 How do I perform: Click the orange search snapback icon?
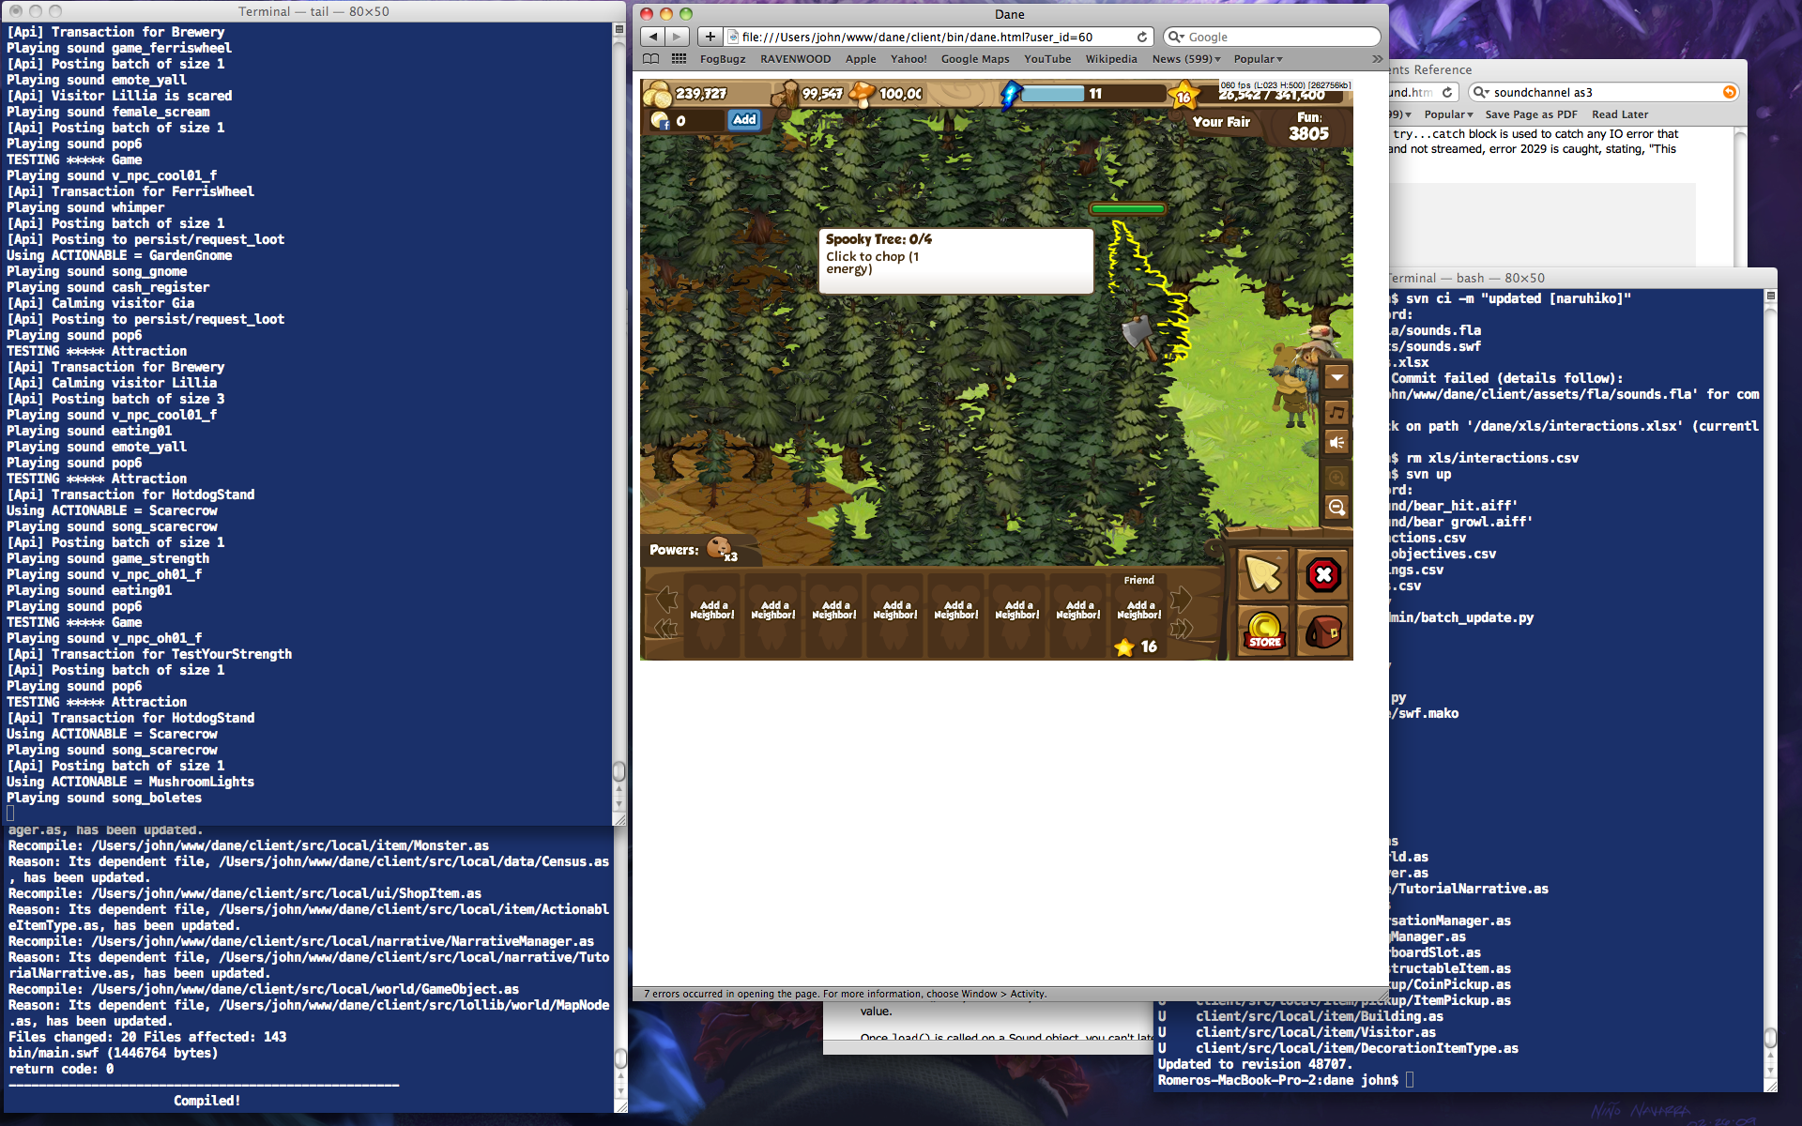1730,92
